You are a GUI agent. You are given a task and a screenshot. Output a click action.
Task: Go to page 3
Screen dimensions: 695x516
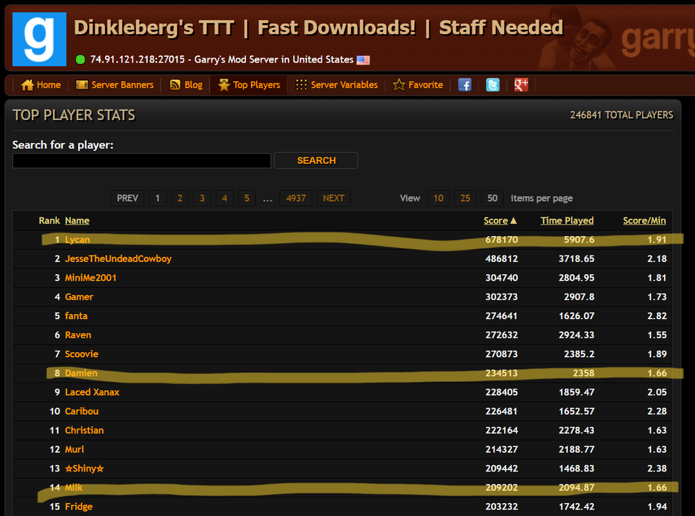pos(202,198)
